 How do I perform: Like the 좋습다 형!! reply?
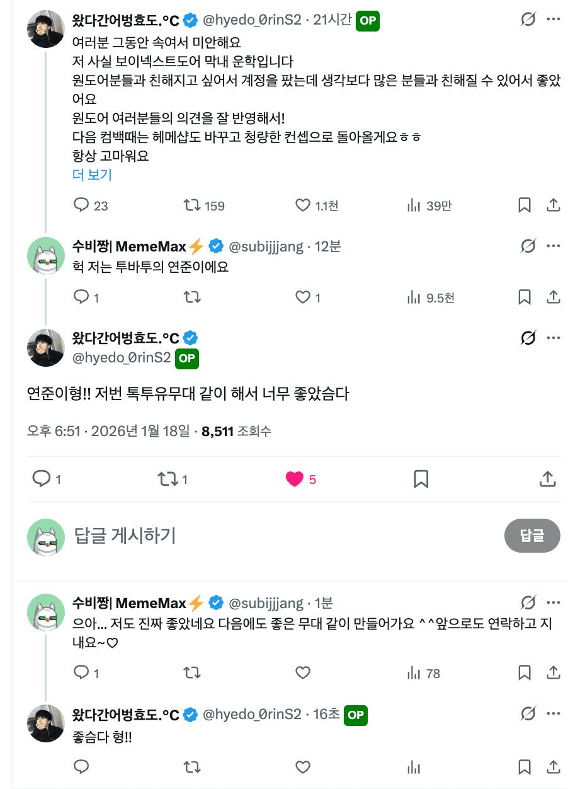(303, 767)
